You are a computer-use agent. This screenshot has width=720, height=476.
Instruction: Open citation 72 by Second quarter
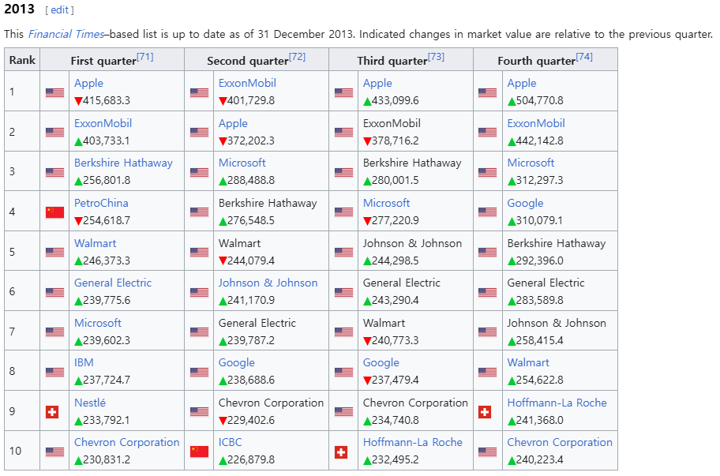click(x=297, y=57)
